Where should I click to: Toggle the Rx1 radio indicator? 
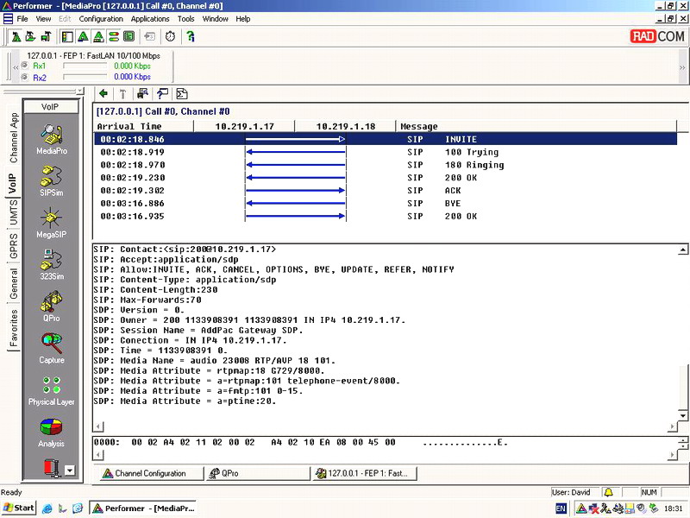point(25,66)
